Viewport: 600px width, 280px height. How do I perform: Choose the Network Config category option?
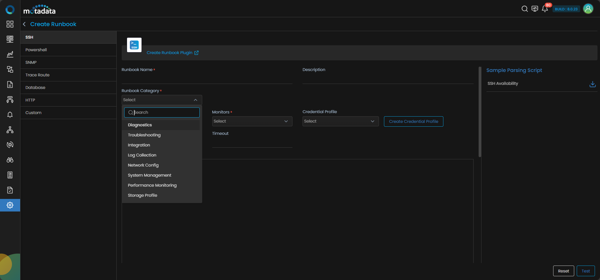coord(143,165)
